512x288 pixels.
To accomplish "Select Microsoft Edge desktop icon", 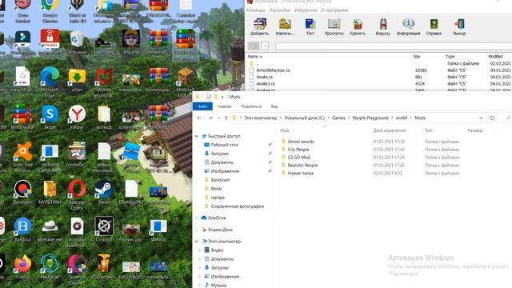I will [x=50, y=82].
